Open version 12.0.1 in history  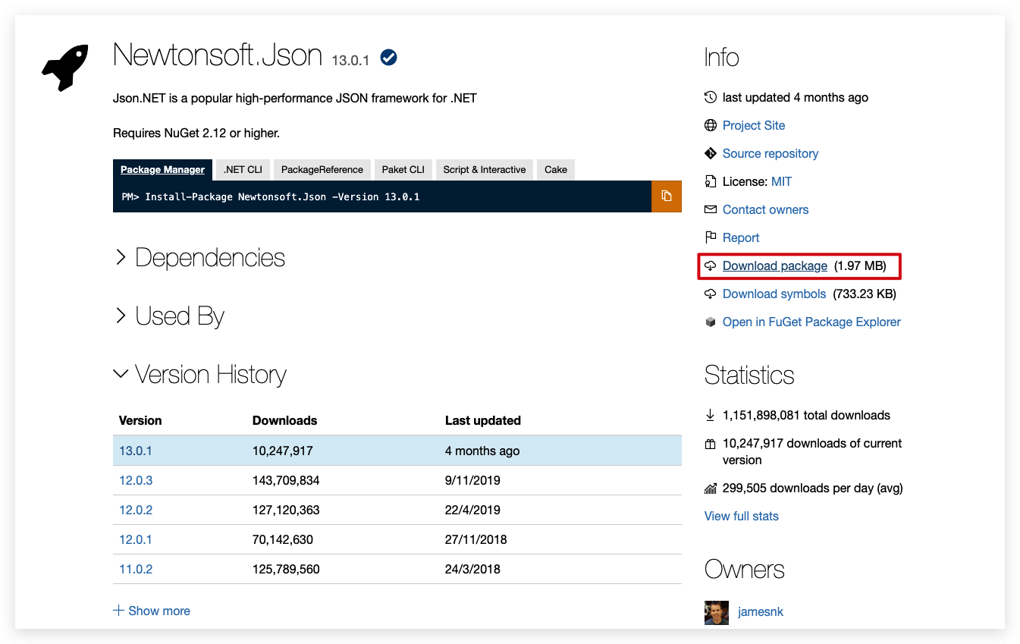[x=136, y=539]
